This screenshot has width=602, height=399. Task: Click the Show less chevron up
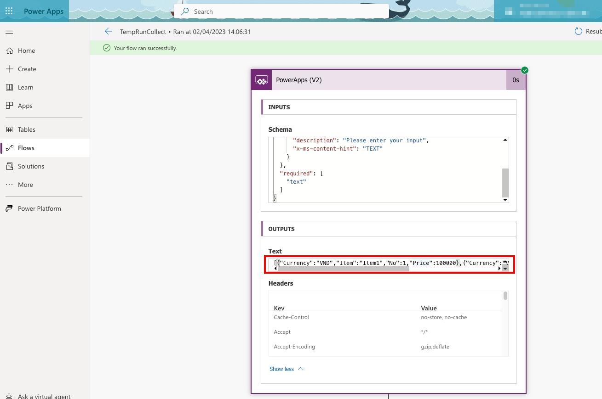(x=301, y=369)
